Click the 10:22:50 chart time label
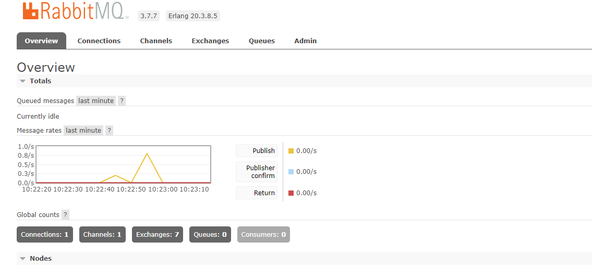This screenshot has height=267, width=592. coord(131,189)
